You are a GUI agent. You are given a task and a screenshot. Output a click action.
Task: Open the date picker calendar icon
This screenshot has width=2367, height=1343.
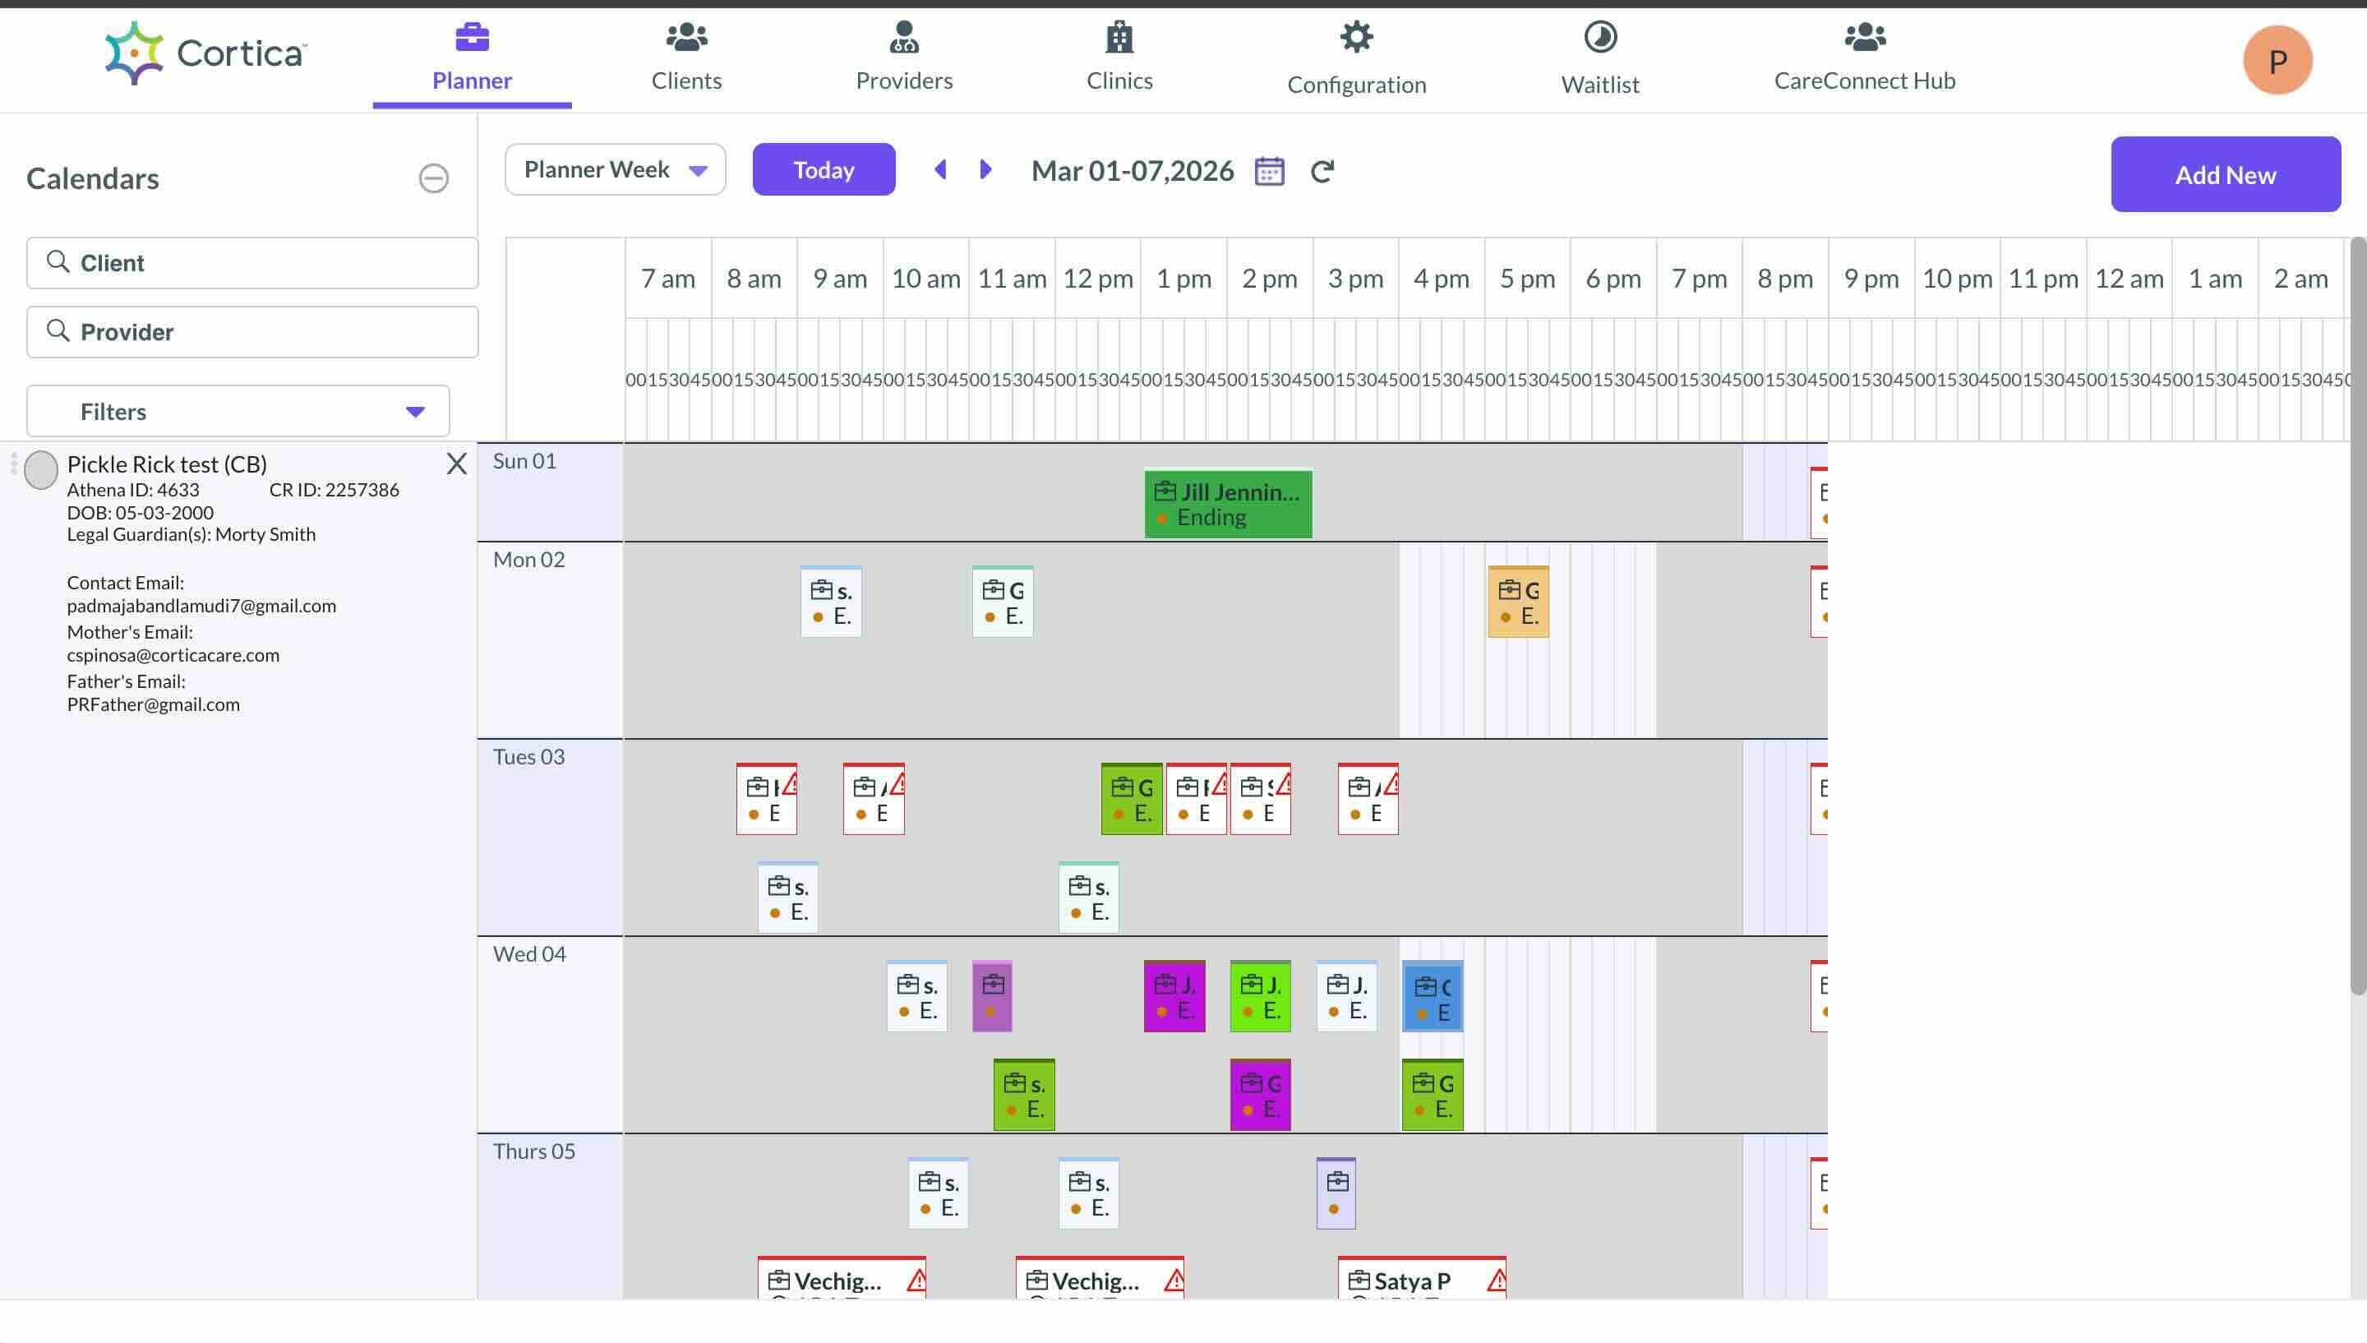point(1270,171)
